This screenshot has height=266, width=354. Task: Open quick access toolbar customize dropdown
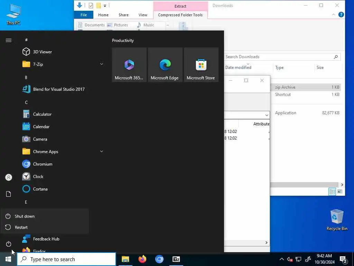(105, 6)
